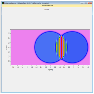The image size is (94, 94).
Task: Close the Camera Detector #600 window
Action: coord(90,3)
